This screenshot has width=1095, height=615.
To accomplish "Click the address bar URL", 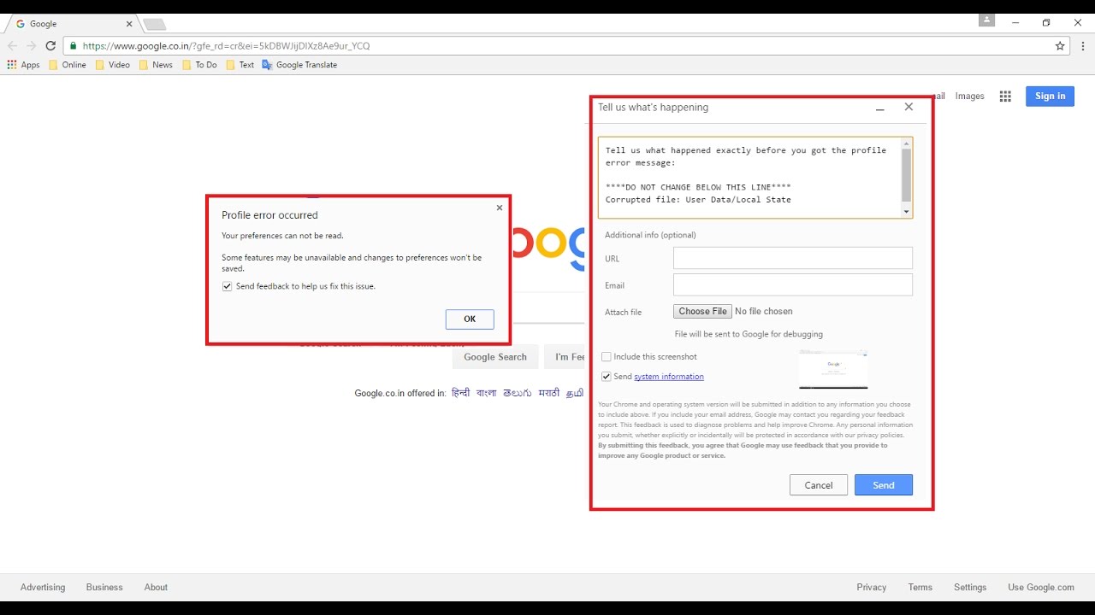I will (226, 46).
